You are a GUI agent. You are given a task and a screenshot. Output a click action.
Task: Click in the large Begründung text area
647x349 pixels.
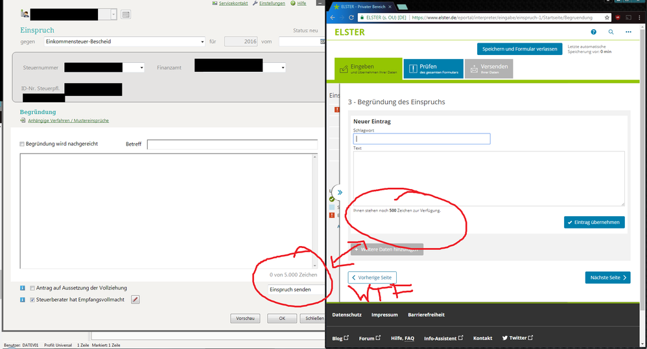[166, 211]
